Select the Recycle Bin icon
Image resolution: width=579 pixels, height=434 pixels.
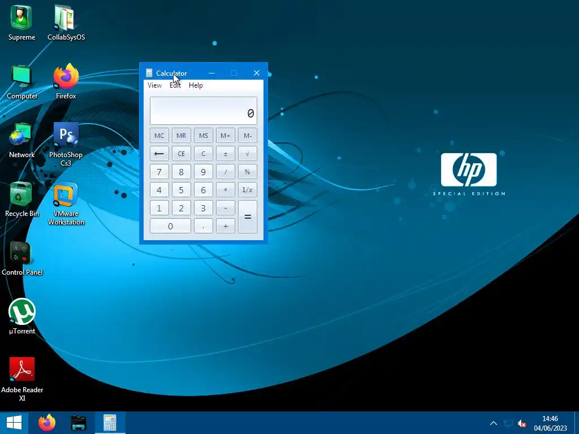(22, 199)
